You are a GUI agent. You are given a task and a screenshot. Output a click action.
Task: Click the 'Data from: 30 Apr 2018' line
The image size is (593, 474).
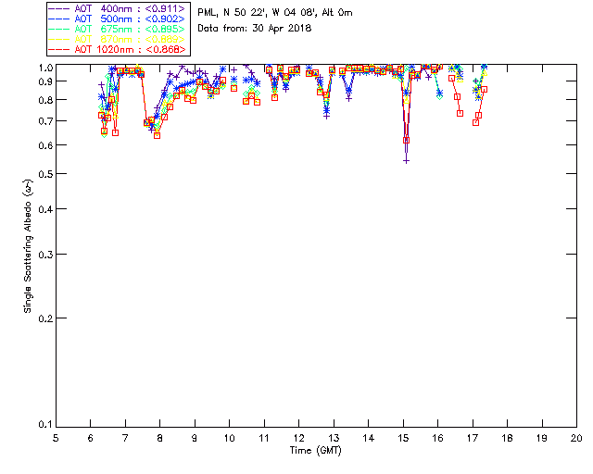[x=255, y=29]
